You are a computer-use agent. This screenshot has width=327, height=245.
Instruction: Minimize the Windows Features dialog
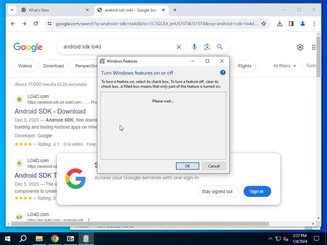193,61
